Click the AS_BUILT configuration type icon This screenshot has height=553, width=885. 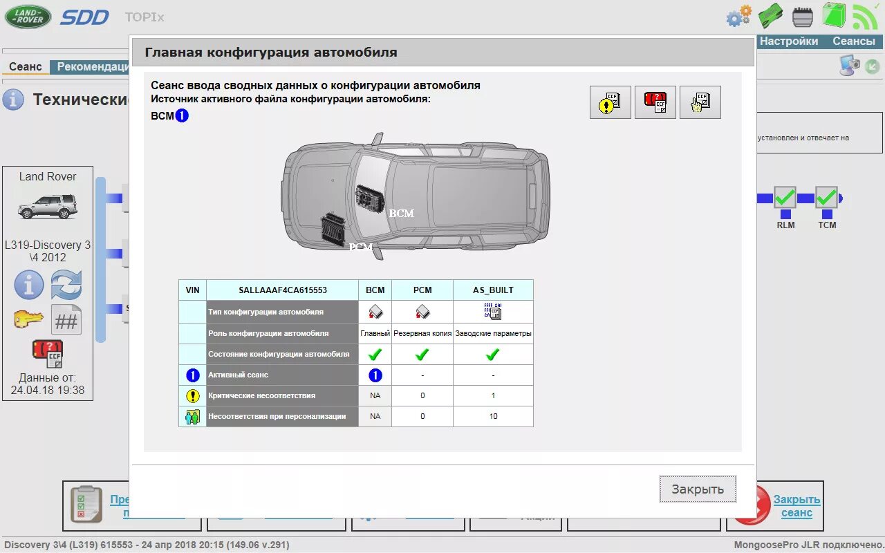pyautogui.click(x=493, y=312)
